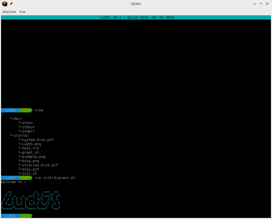
Task: Click system.8x16.psf file name
Action: (38, 140)
